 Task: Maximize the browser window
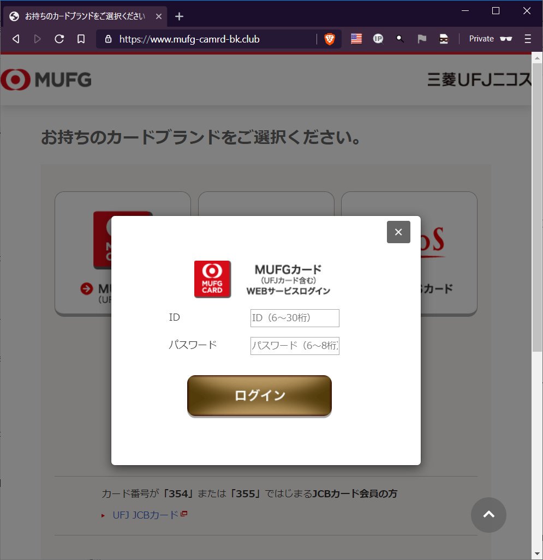coord(496,11)
